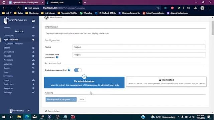Click the browser address bar URL

pyautogui.click(x=64, y=8)
